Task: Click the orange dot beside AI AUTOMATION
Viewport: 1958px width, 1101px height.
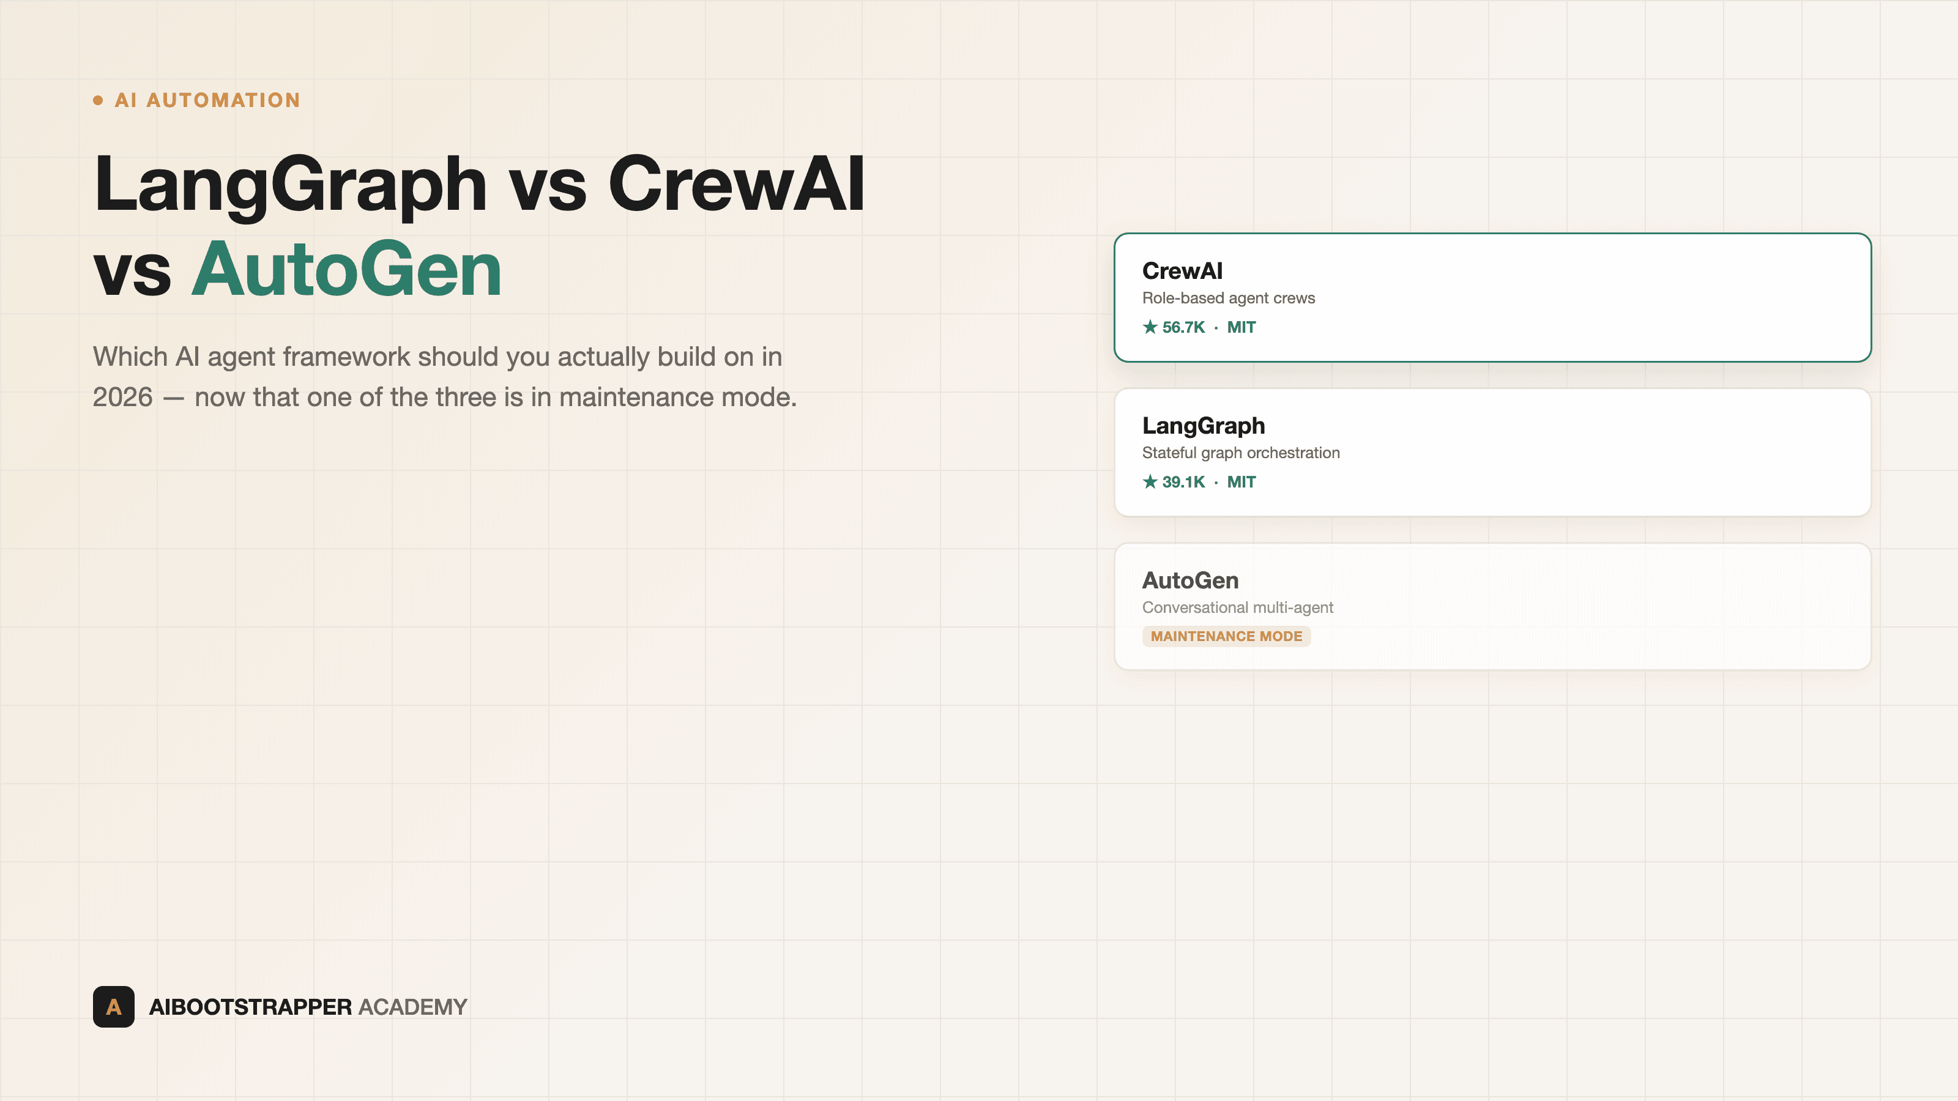Action: (98, 100)
